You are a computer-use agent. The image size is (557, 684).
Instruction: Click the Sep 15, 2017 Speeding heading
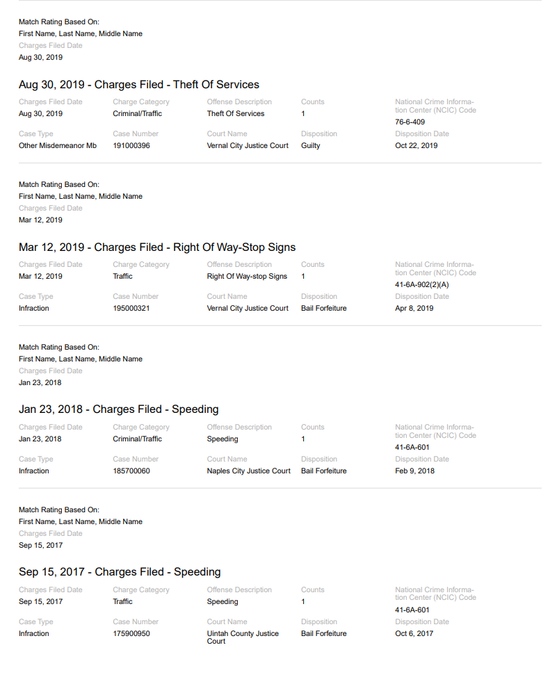point(120,572)
